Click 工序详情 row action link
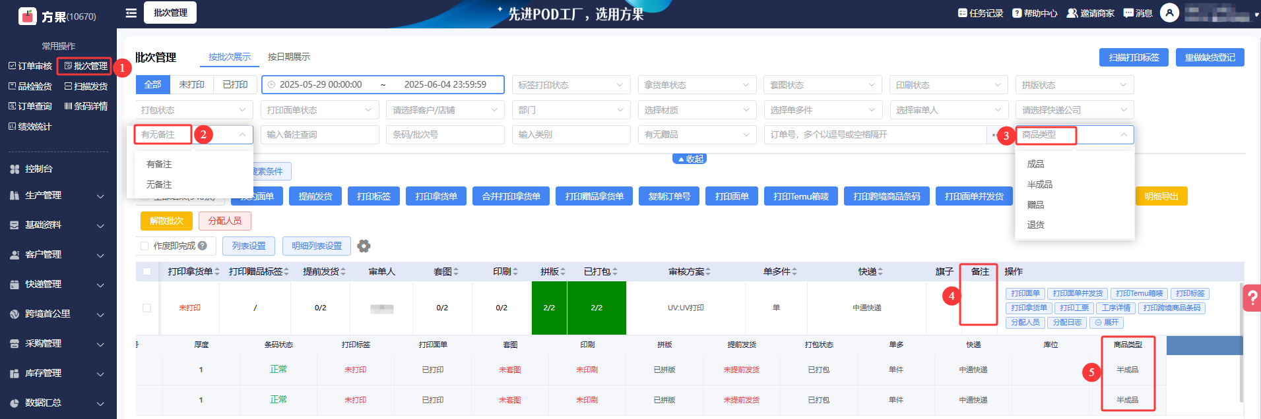 [x=1116, y=308]
